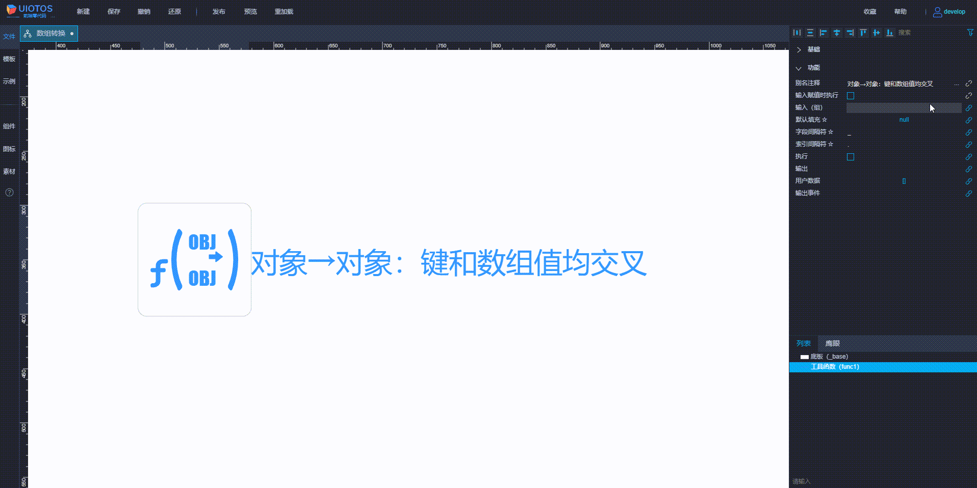Expand the 基础 section
This screenshot has width=977, height=488.
[x=799, y=49]
